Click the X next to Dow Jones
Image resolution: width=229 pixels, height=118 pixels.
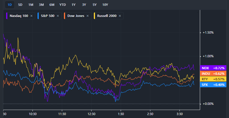point(88,16)
